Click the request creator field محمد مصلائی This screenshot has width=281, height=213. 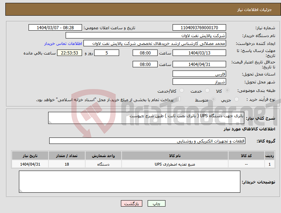tap(155, 43)
